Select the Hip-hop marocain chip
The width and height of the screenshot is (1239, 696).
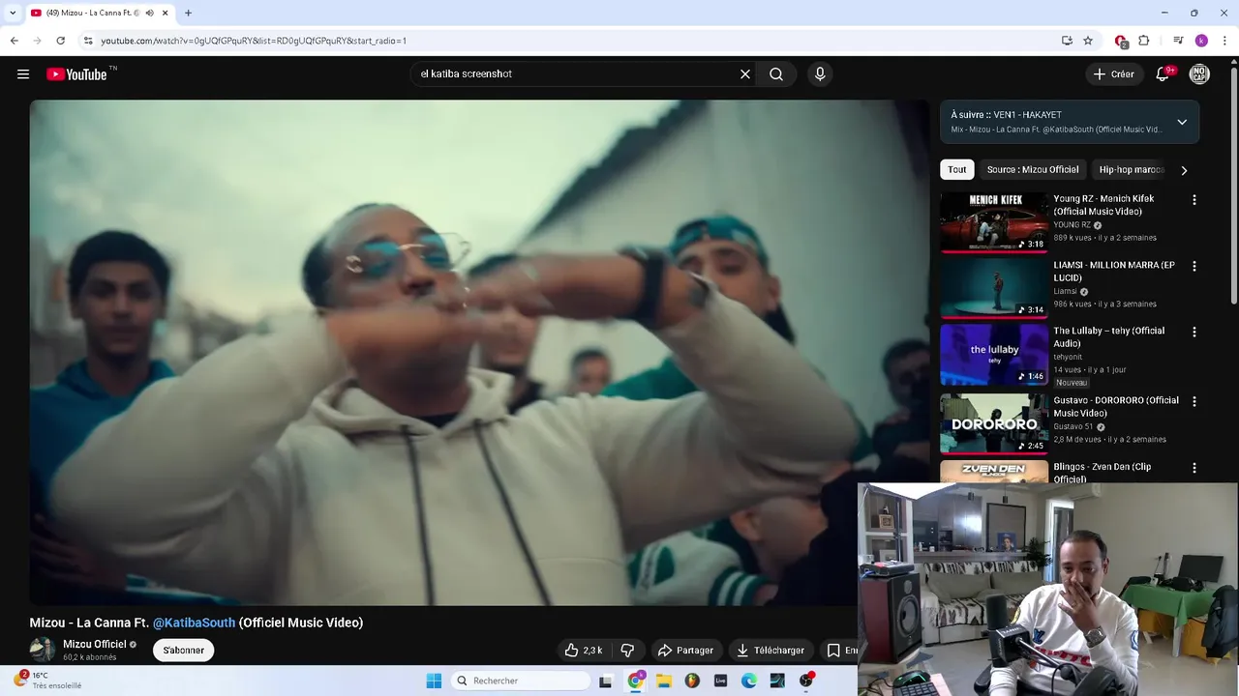pos(1132,169)
